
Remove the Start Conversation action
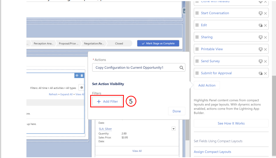pyautogui.click(x=265, y=13)
